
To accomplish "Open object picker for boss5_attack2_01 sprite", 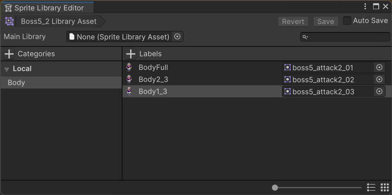I will click(x=379, y=68).
